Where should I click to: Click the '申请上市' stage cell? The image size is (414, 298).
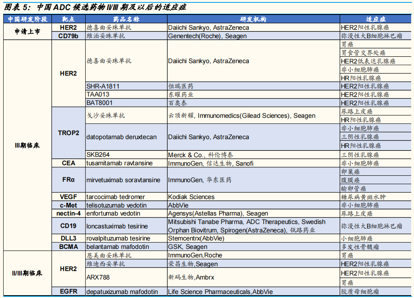tap(27, 31)
